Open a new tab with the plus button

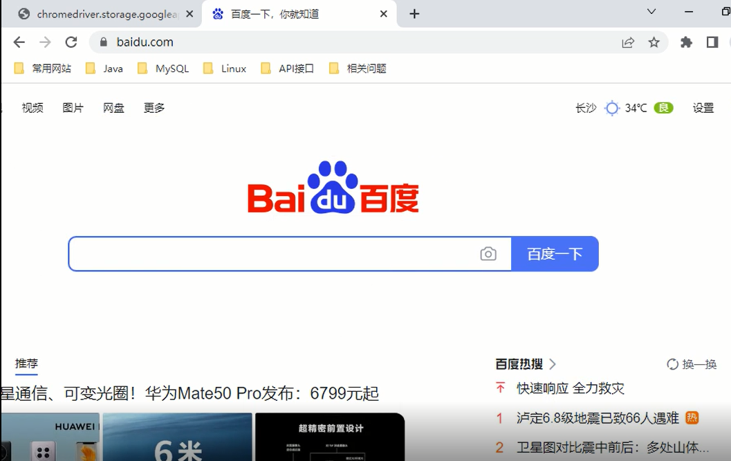click(414, 14)
